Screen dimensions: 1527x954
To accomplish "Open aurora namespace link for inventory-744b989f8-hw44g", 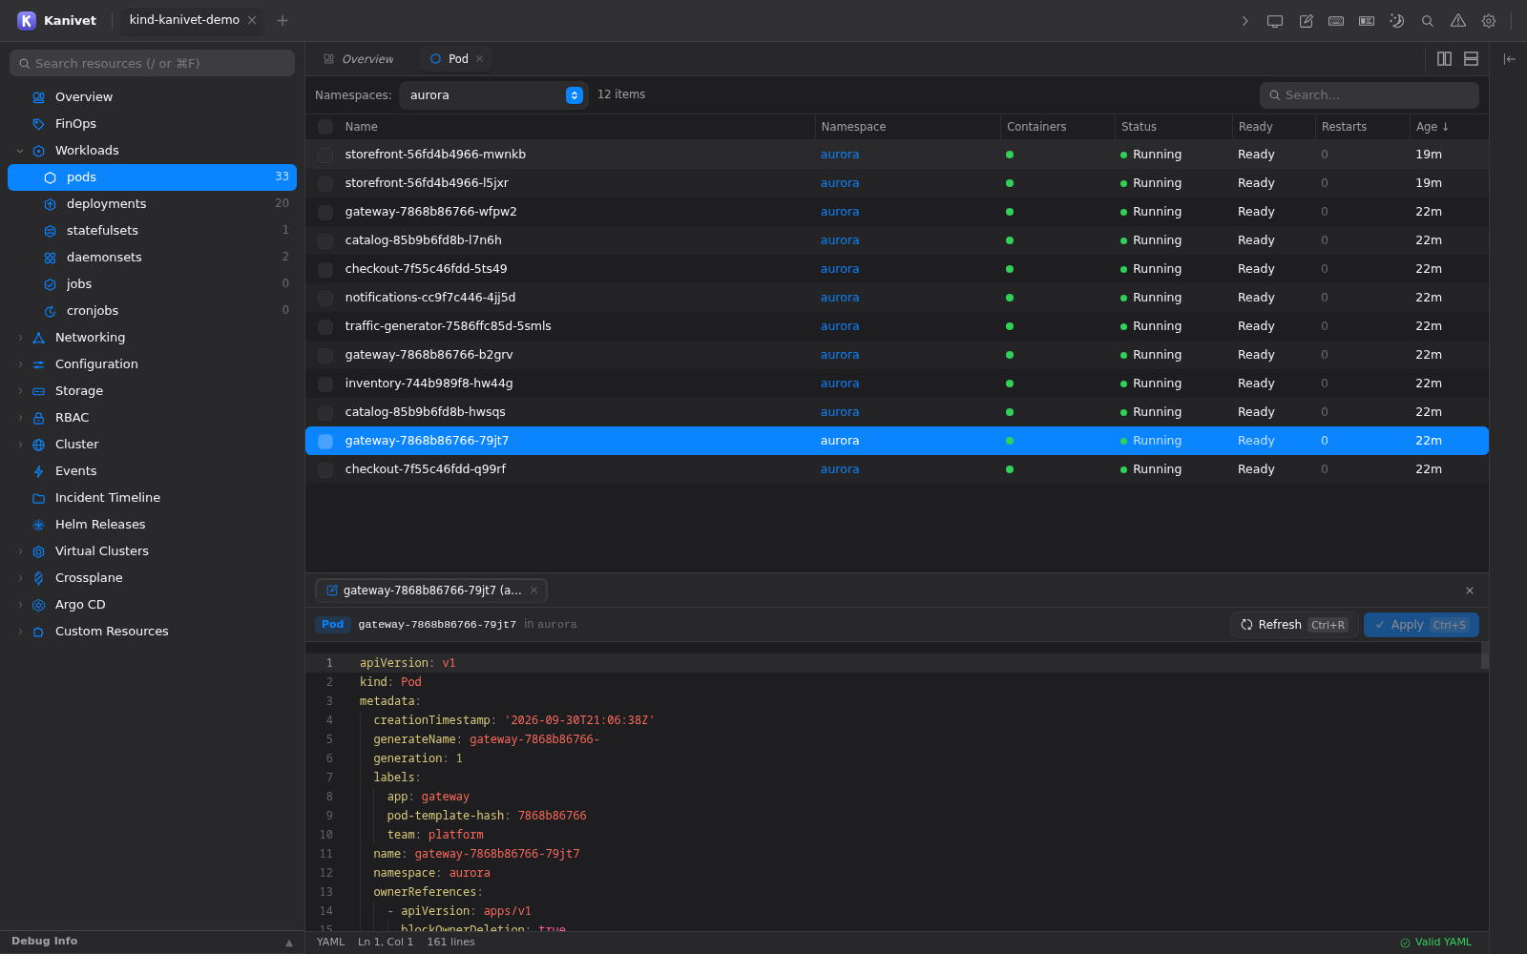I will pyautogui.click(x=840, y=384).
